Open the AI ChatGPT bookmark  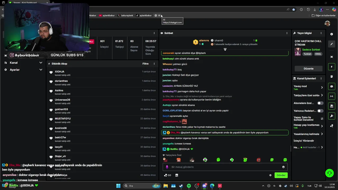[x=157, y=16]
